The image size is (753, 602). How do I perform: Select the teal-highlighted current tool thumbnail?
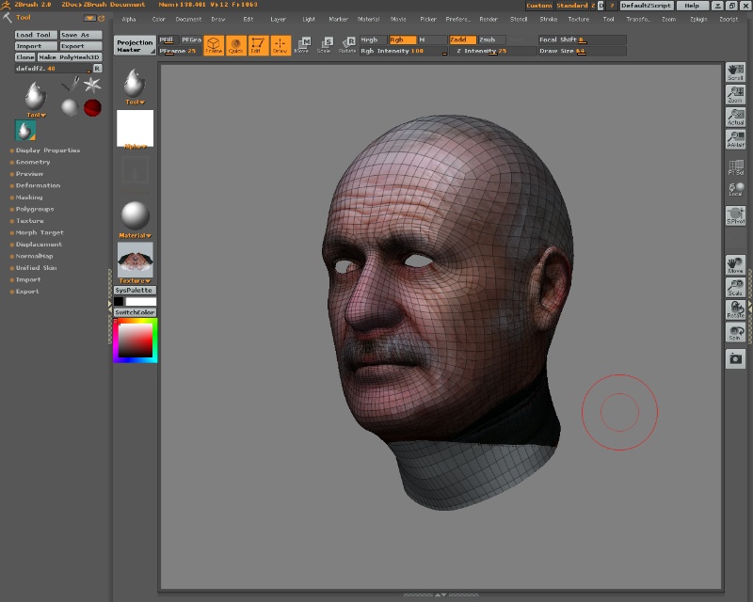(25, 131)
